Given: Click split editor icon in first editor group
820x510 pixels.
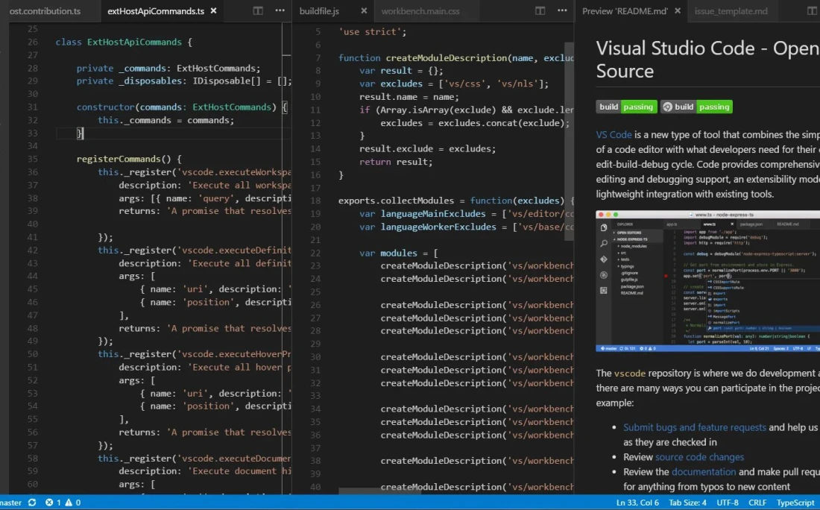Looking at the screenshot, I should 258,11.
